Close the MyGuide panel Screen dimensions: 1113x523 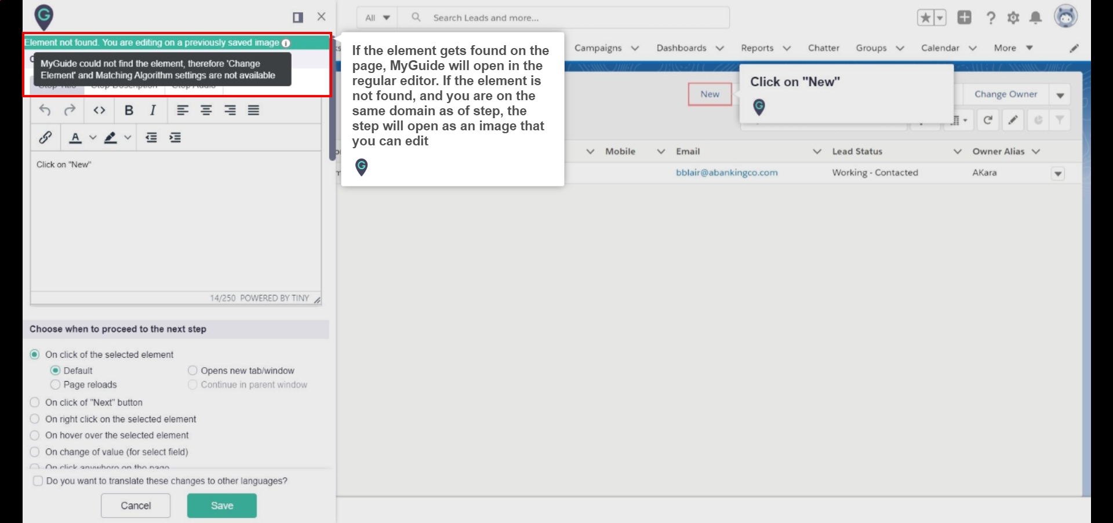point(322,17)
